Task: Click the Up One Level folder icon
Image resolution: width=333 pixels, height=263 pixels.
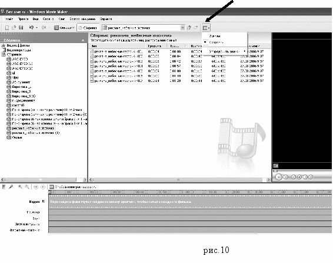Action: [189, 28]
